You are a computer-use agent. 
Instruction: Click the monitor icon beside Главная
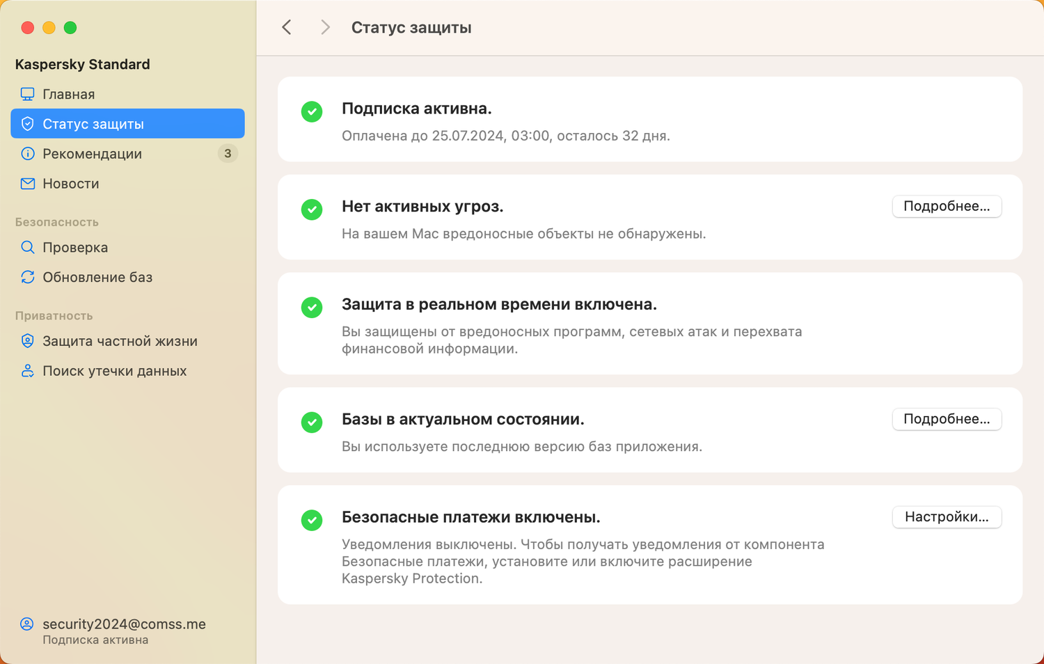[28, 94]
